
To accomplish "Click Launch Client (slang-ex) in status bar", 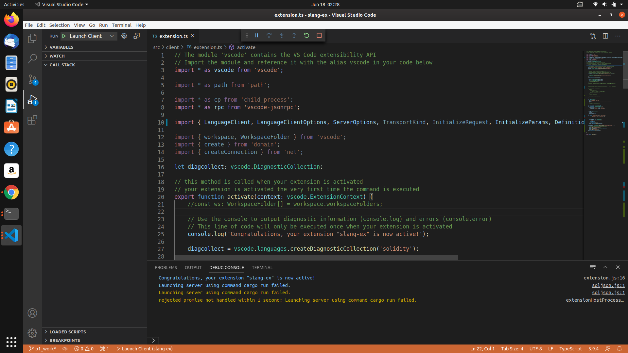I will (x=144, y=349).
